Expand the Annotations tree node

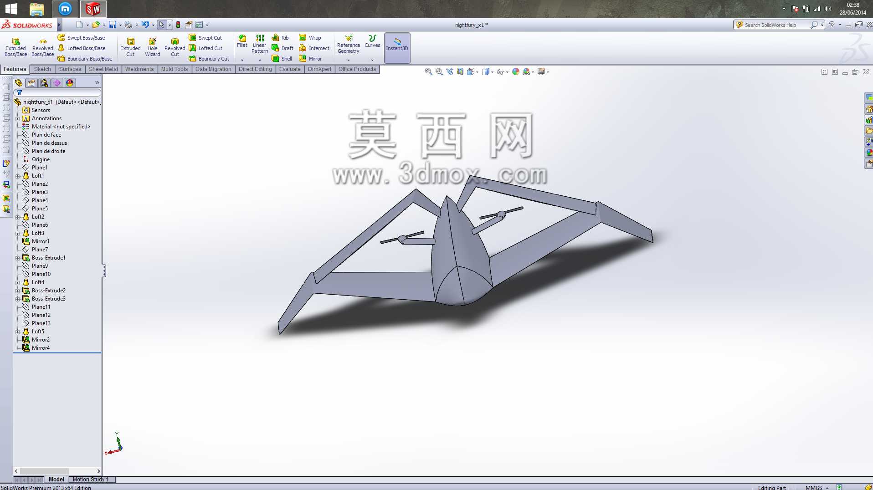pos(18,118)
